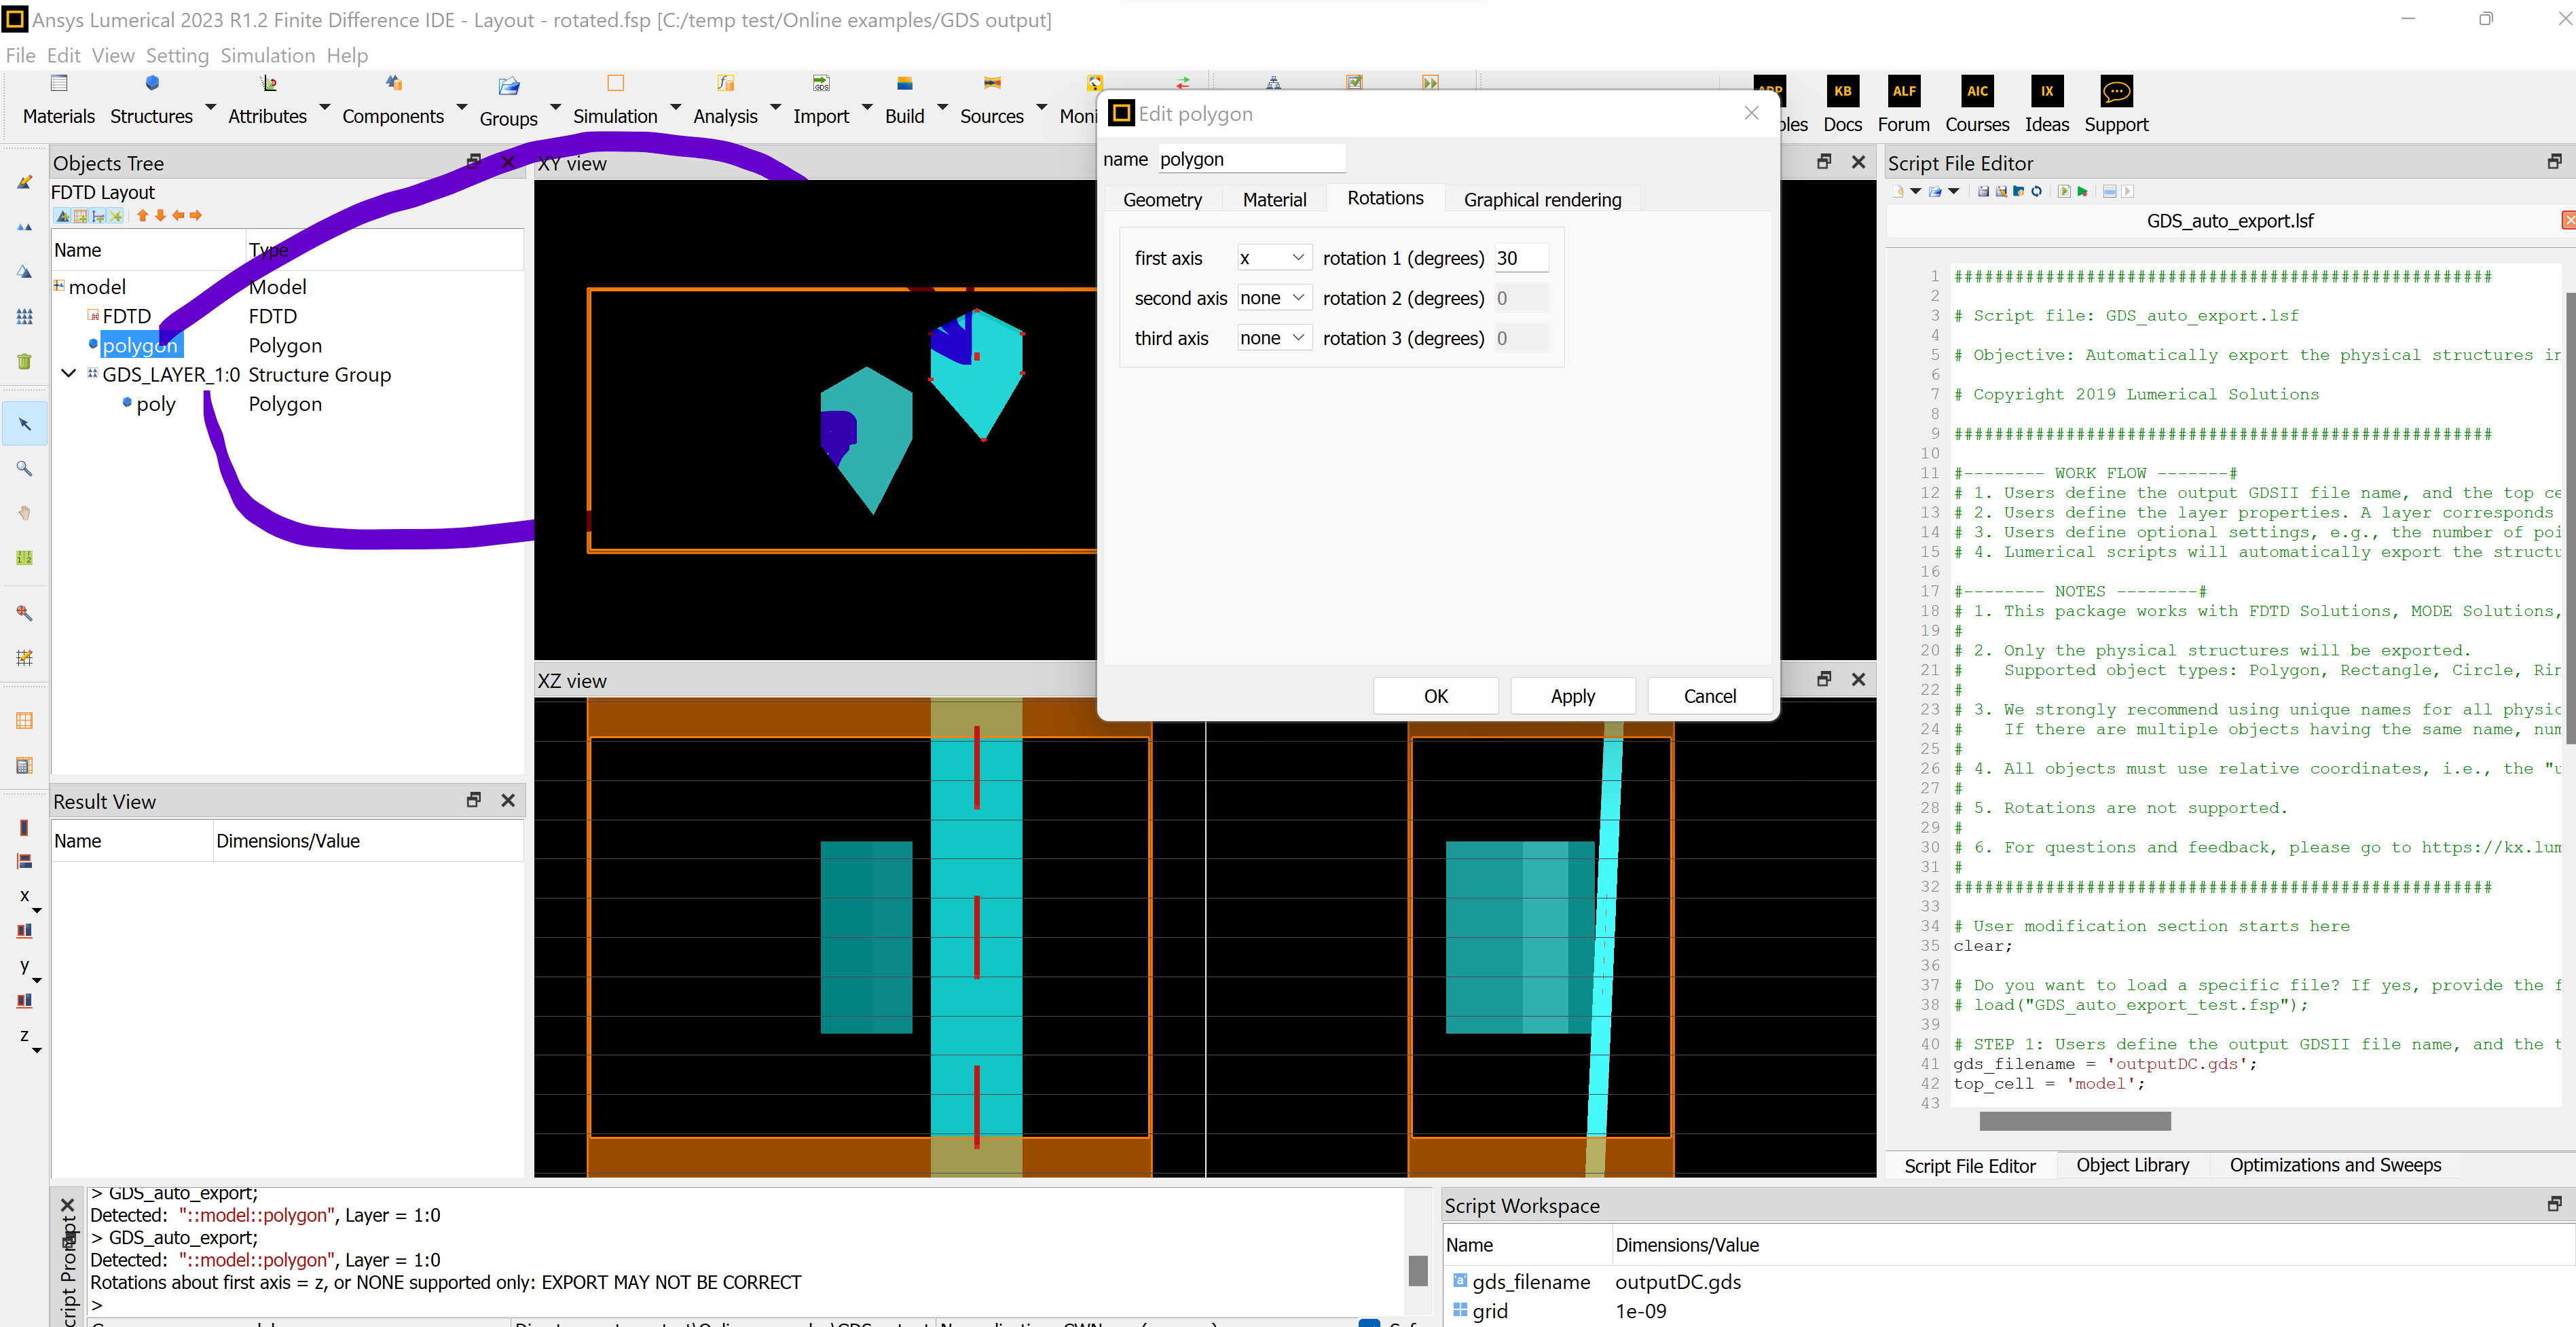Click the green run script icon

click(2082, 191)
